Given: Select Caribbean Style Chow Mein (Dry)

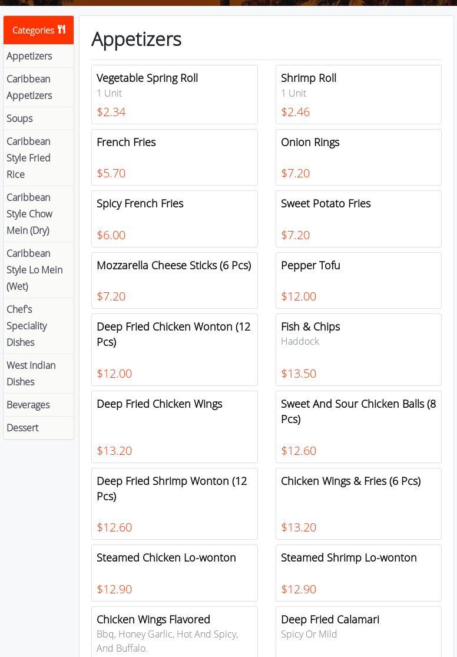Looking at the screenshot, I should (x=29, y=214).
